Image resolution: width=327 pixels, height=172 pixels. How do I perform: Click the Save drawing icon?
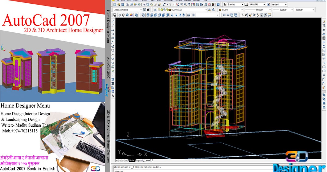coord(123,5)
